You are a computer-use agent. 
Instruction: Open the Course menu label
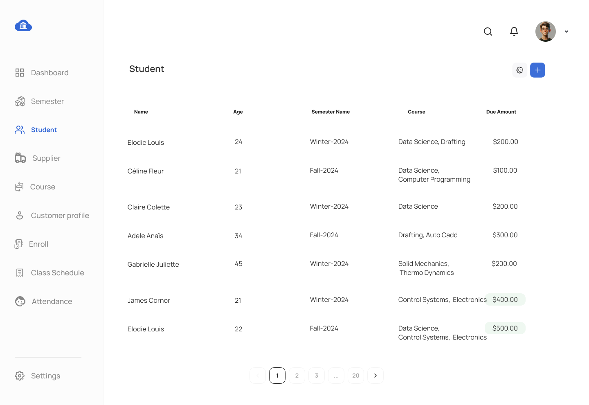pos(43,187)
